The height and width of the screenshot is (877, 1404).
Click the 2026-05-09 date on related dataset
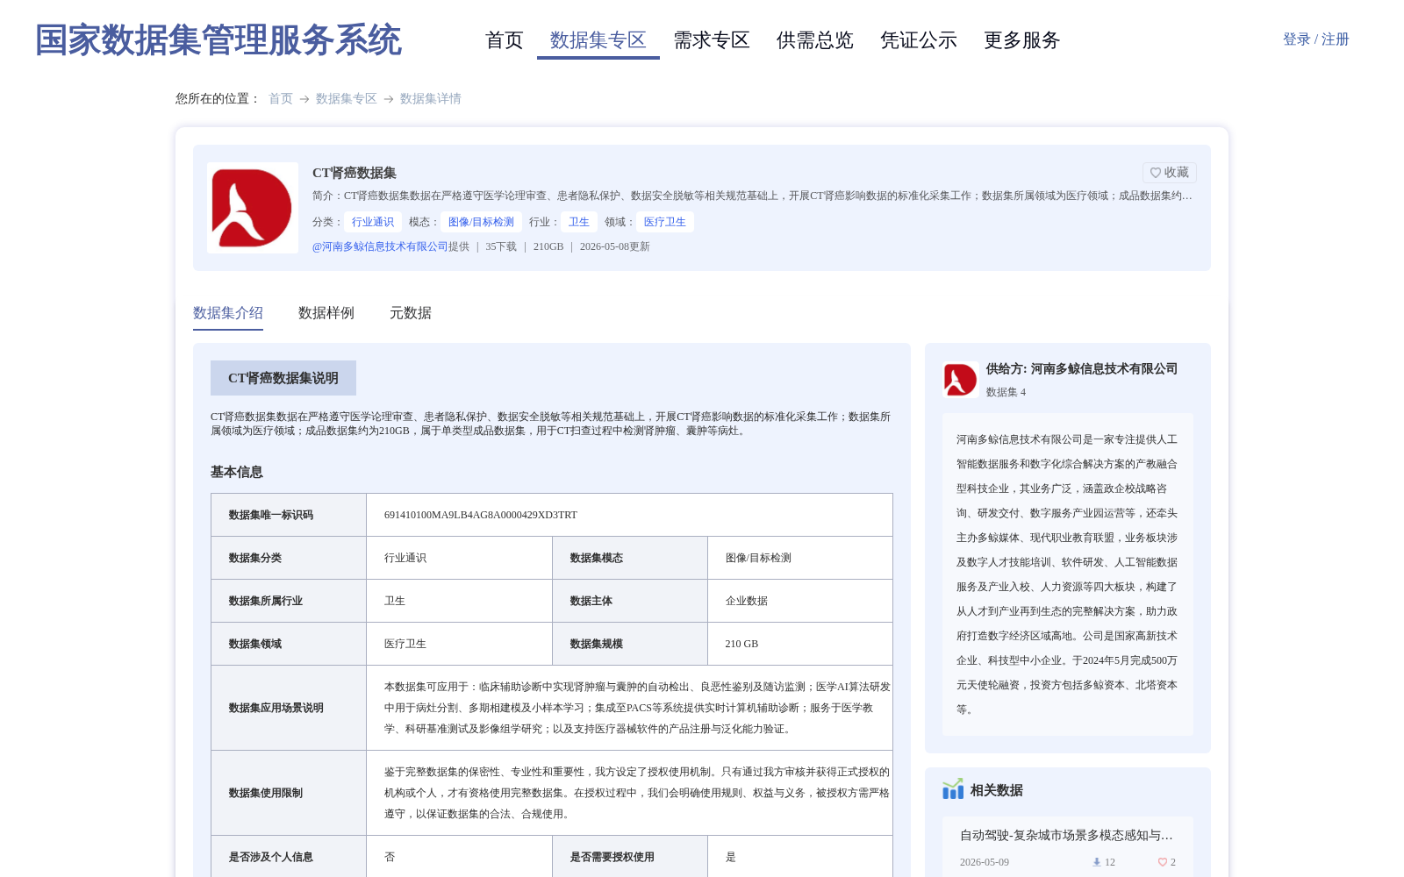pos(985,862)
